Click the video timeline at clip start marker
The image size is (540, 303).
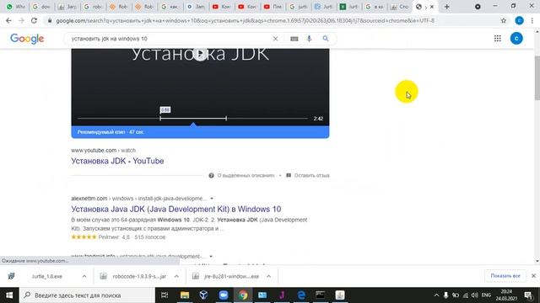[160, 118]
